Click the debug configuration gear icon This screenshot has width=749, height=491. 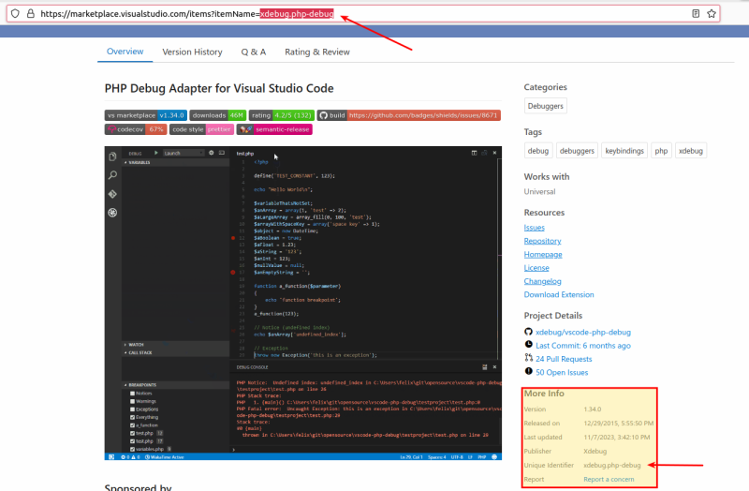click(212, 153)
